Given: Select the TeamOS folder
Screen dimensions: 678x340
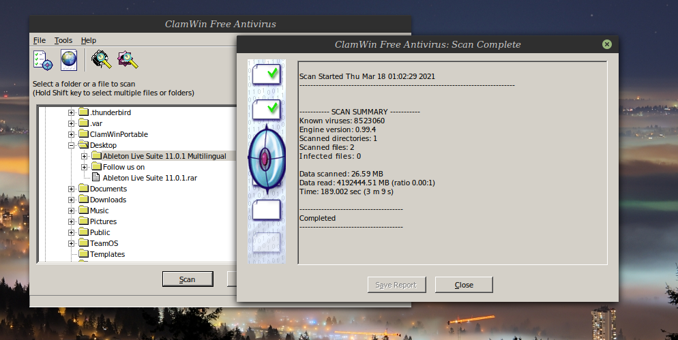Looking at the screenshot, I should pyautogui.click(x=104, y=243).
